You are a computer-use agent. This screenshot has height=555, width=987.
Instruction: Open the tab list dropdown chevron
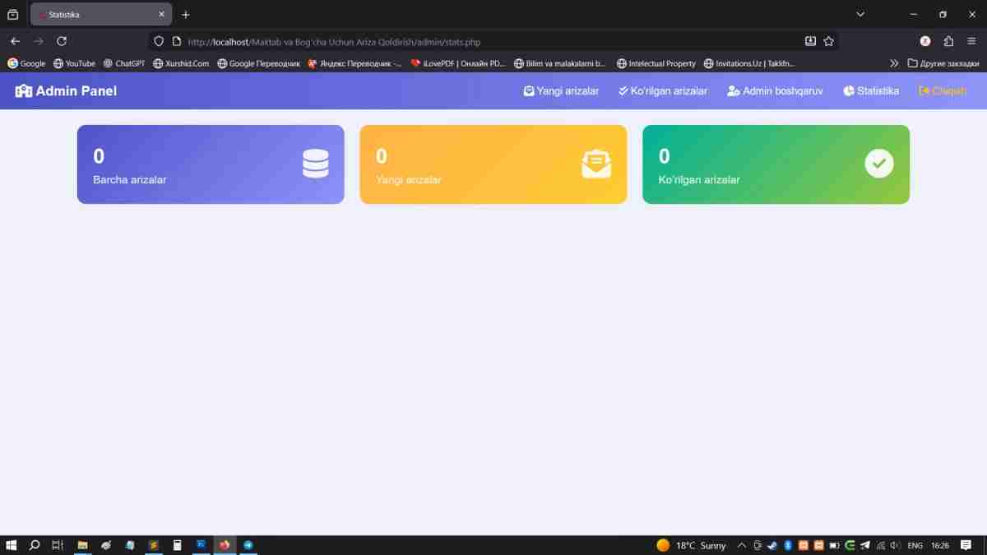click(860, 14)
